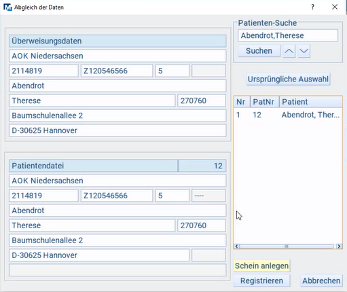Click Z120546566 field in Überweisungsdaten

pos(117,71)
